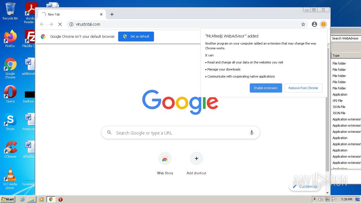Screen dimensions: 361x203
Task: Open Windows Start menu
Action: point(8,199)
